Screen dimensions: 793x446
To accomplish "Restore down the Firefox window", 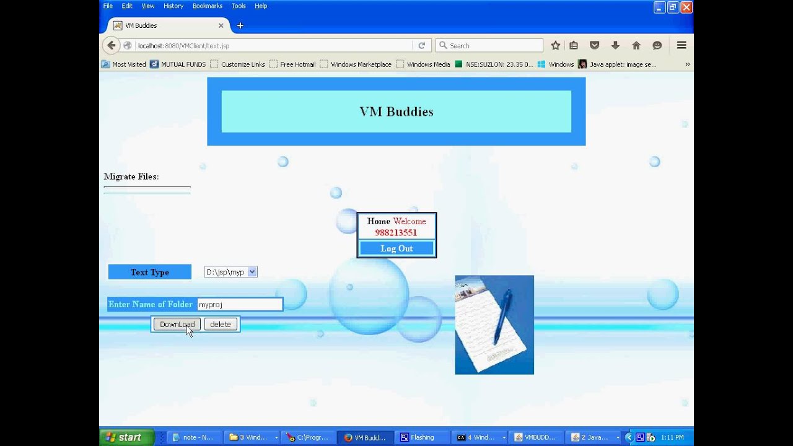I will [673, 7].
